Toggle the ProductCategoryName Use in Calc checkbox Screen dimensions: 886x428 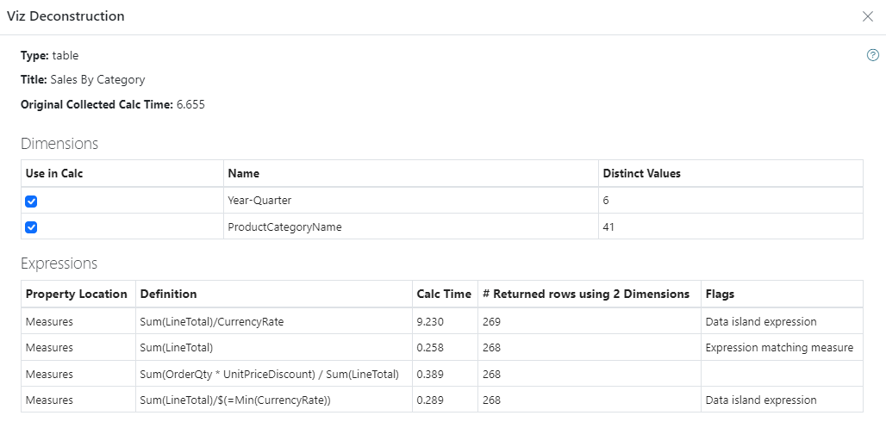[x=32, y=227]
